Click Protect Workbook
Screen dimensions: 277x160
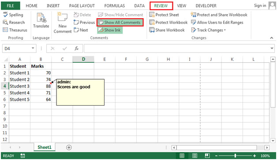click(x=168, y=22)
